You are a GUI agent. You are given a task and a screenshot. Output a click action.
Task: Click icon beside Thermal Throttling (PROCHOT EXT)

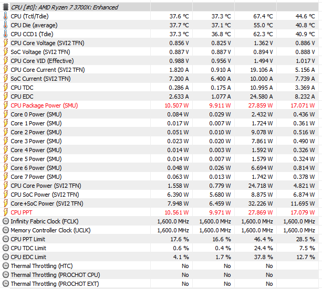point(6,284)
